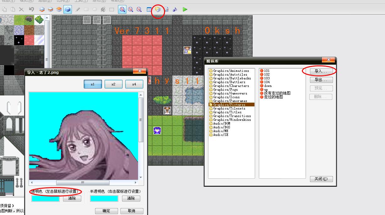This screenshot has height=215, width=385.
Task: Set map zoom to 1/2 scale
Action: [131, 9]
